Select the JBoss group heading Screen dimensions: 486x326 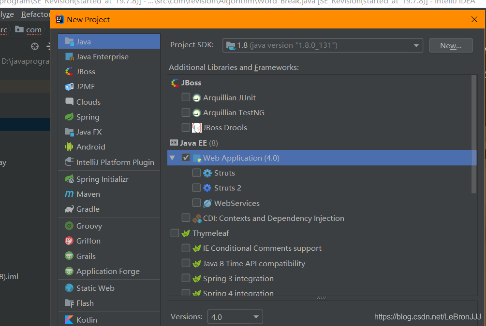(x=191, y=83)
